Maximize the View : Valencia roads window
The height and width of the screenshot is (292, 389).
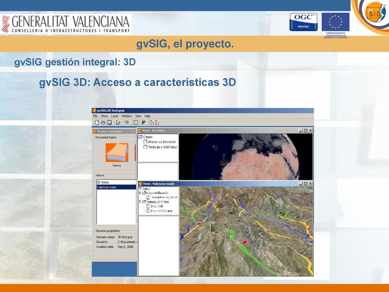click(305, 184)
